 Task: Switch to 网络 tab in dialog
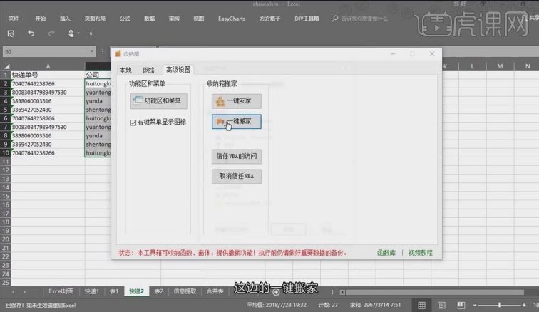coord(149,70)
